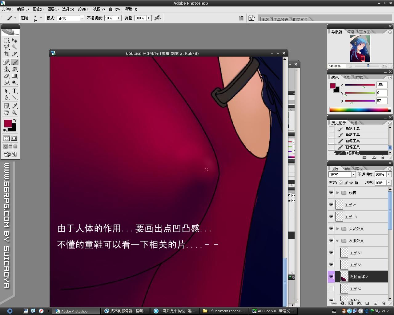Screen dimensions: 394x315
Task: Collapse the 衣服效果 layer group
Action: [338, 241]
